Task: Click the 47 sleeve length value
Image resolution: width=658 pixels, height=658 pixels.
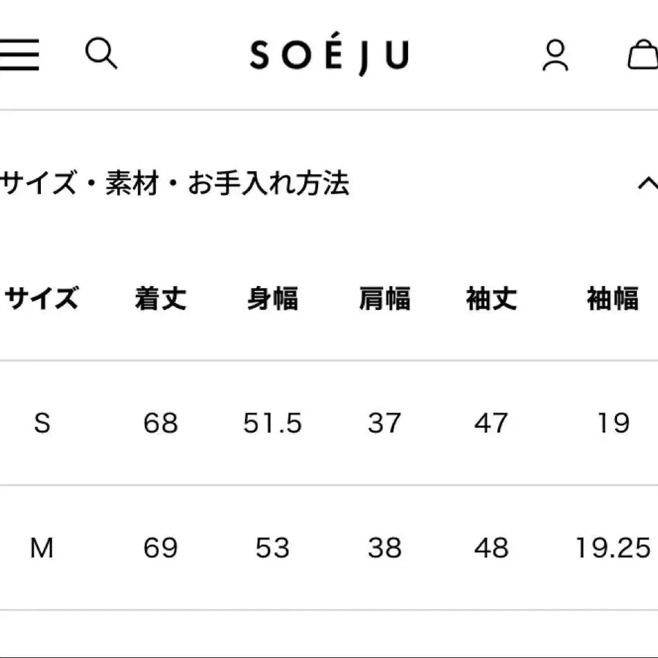Action: (x=491, y=423)
